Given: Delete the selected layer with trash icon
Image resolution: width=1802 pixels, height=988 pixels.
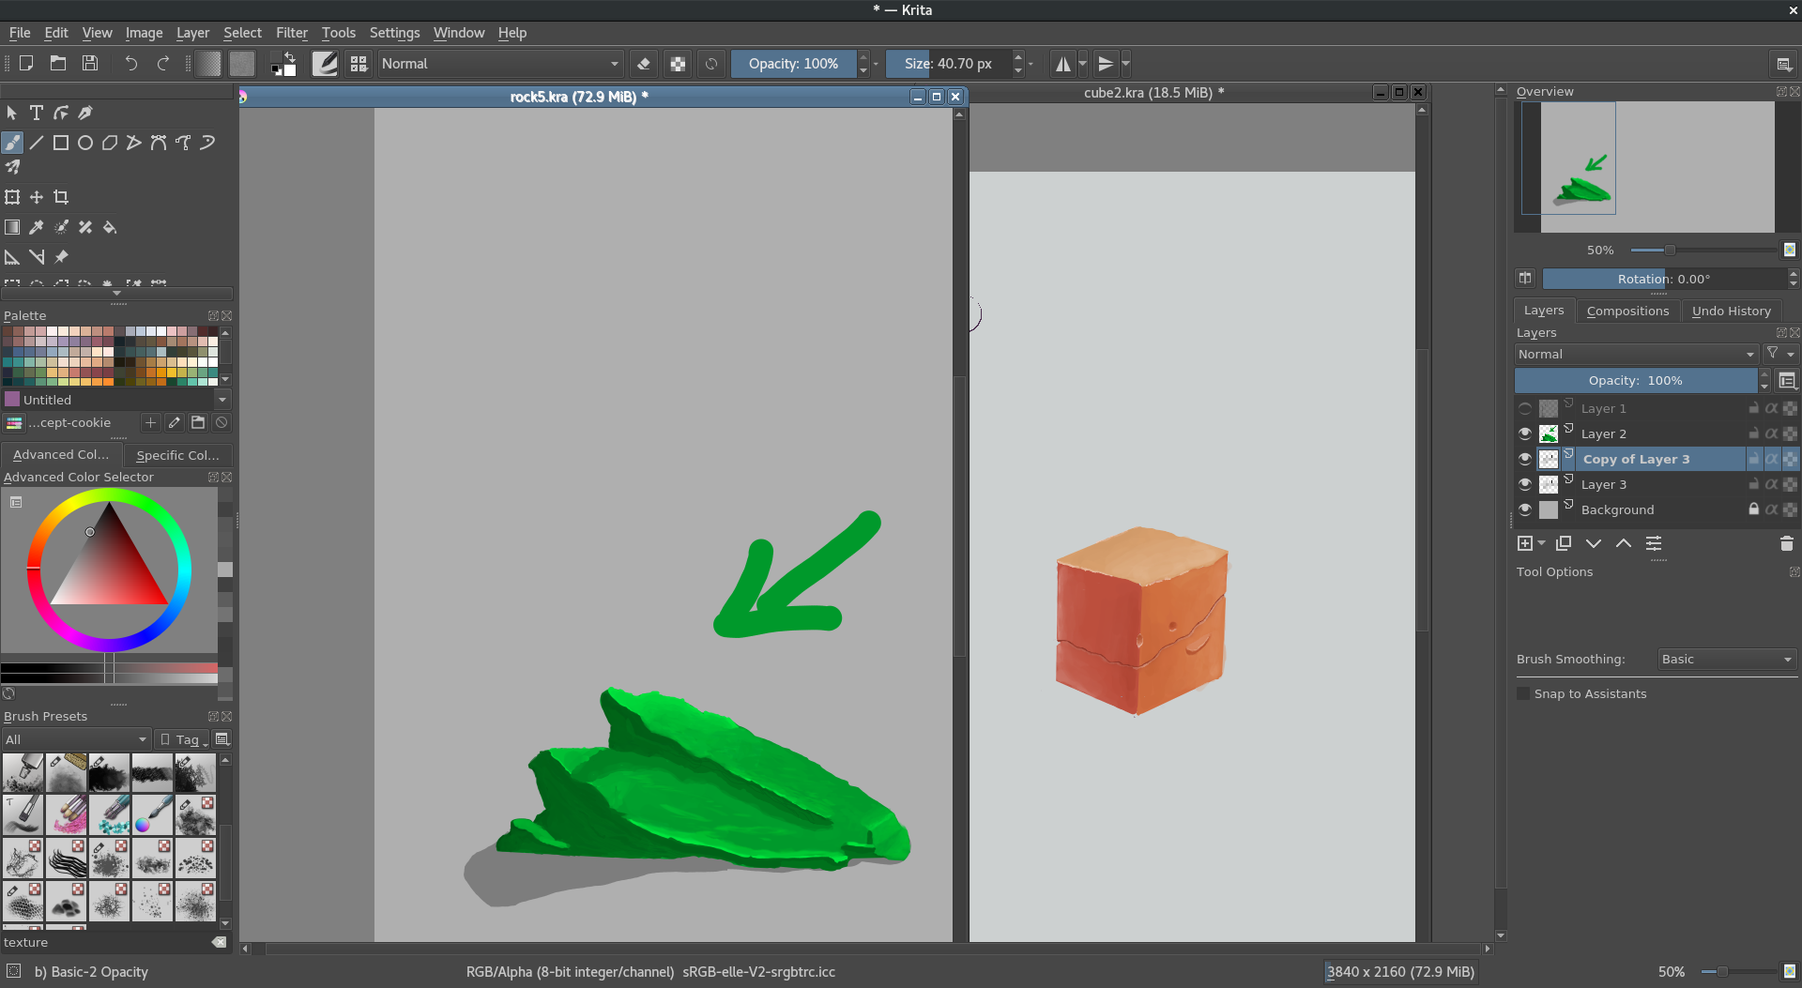Looking at the screenshot, I should tap(1786, 543).
